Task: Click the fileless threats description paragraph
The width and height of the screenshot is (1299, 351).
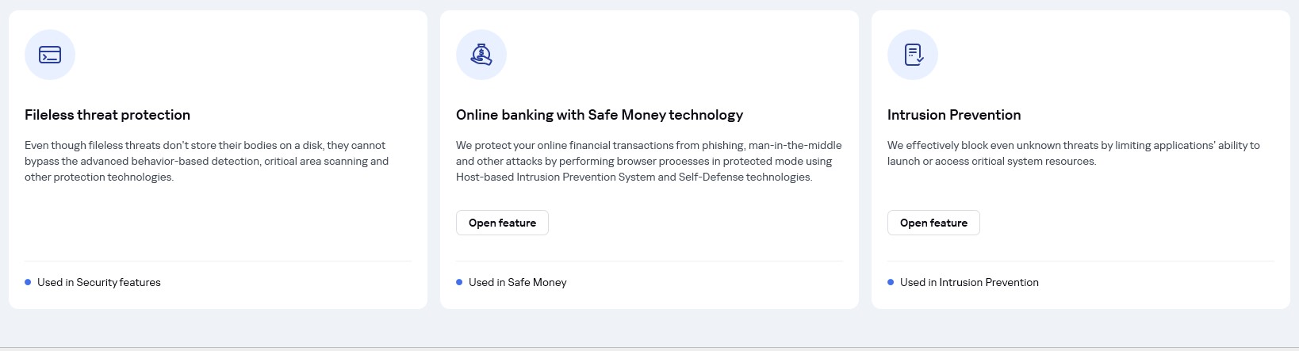Action: pos(206,161)
